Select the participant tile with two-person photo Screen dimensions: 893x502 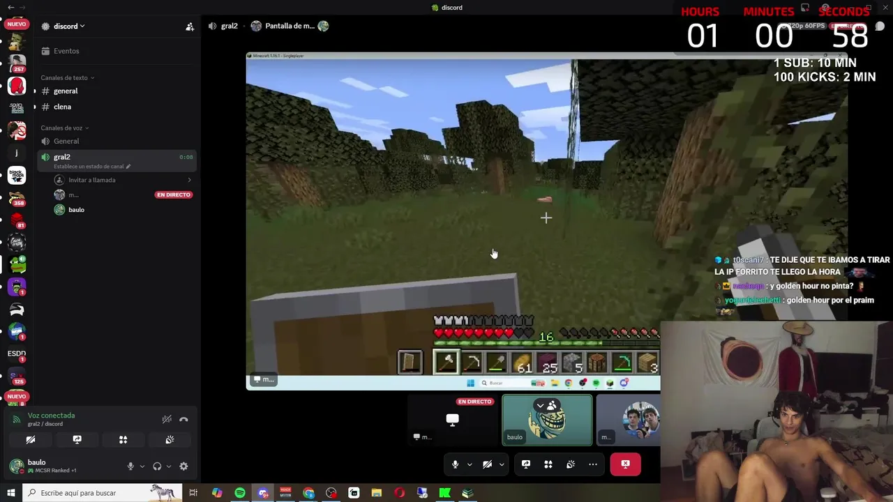(x=629, y=420)
